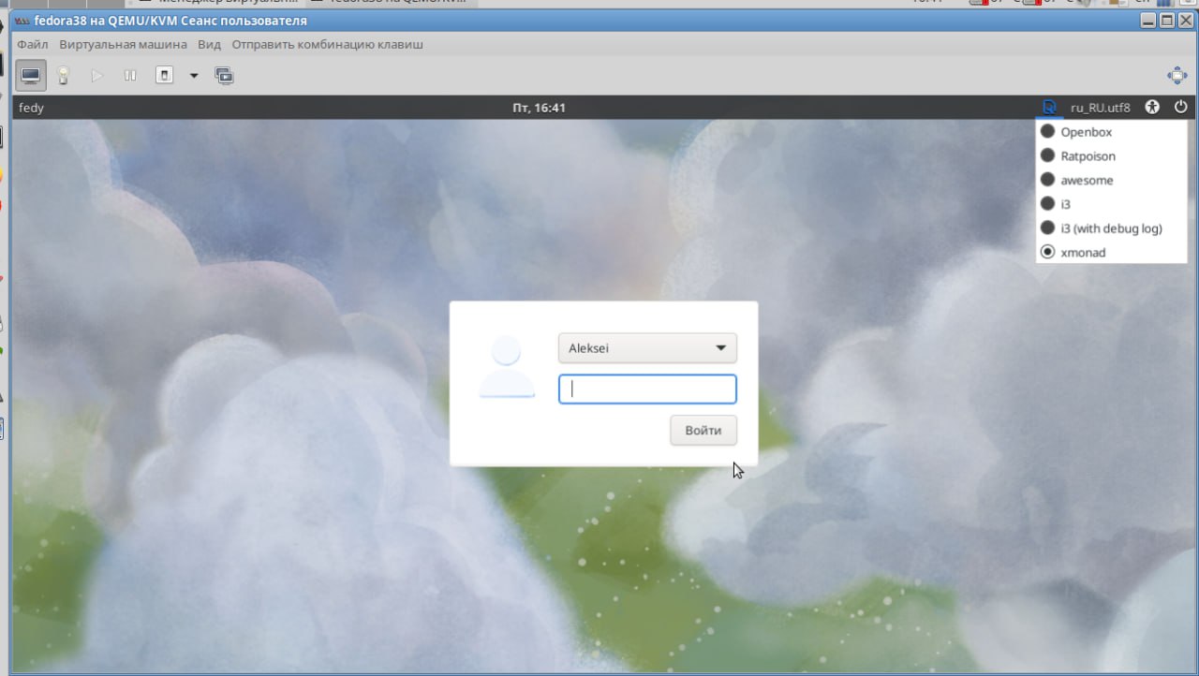Open the Aleksei user dropdown
Screen dimensions: 1199x676
[647, 348]
